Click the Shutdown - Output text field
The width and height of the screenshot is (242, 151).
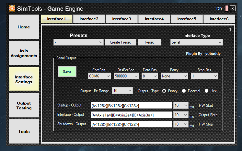tap(131, 124)
